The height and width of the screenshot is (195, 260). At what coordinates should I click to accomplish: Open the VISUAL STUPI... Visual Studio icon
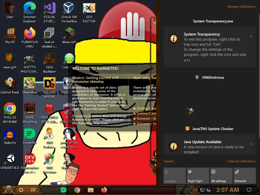tap(50, 12)
